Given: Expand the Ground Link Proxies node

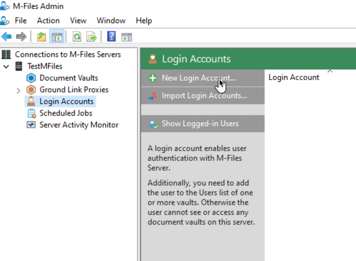Looking at the screenshot, I should coord(18,90).
